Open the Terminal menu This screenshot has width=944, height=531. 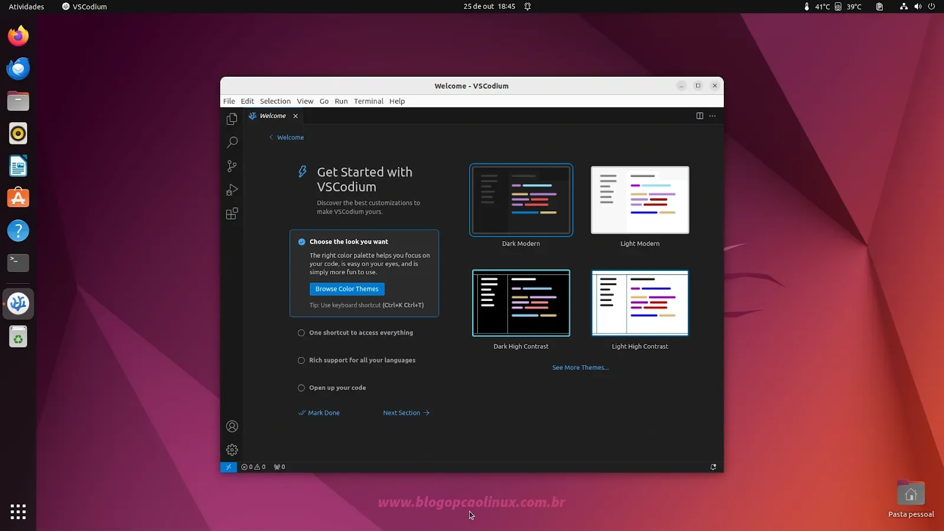pyautogui.click(x=369, y=101)
